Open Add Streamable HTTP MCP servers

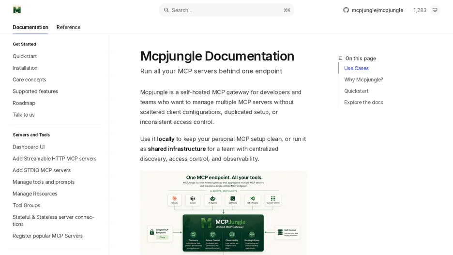click(x=54, y=159)
